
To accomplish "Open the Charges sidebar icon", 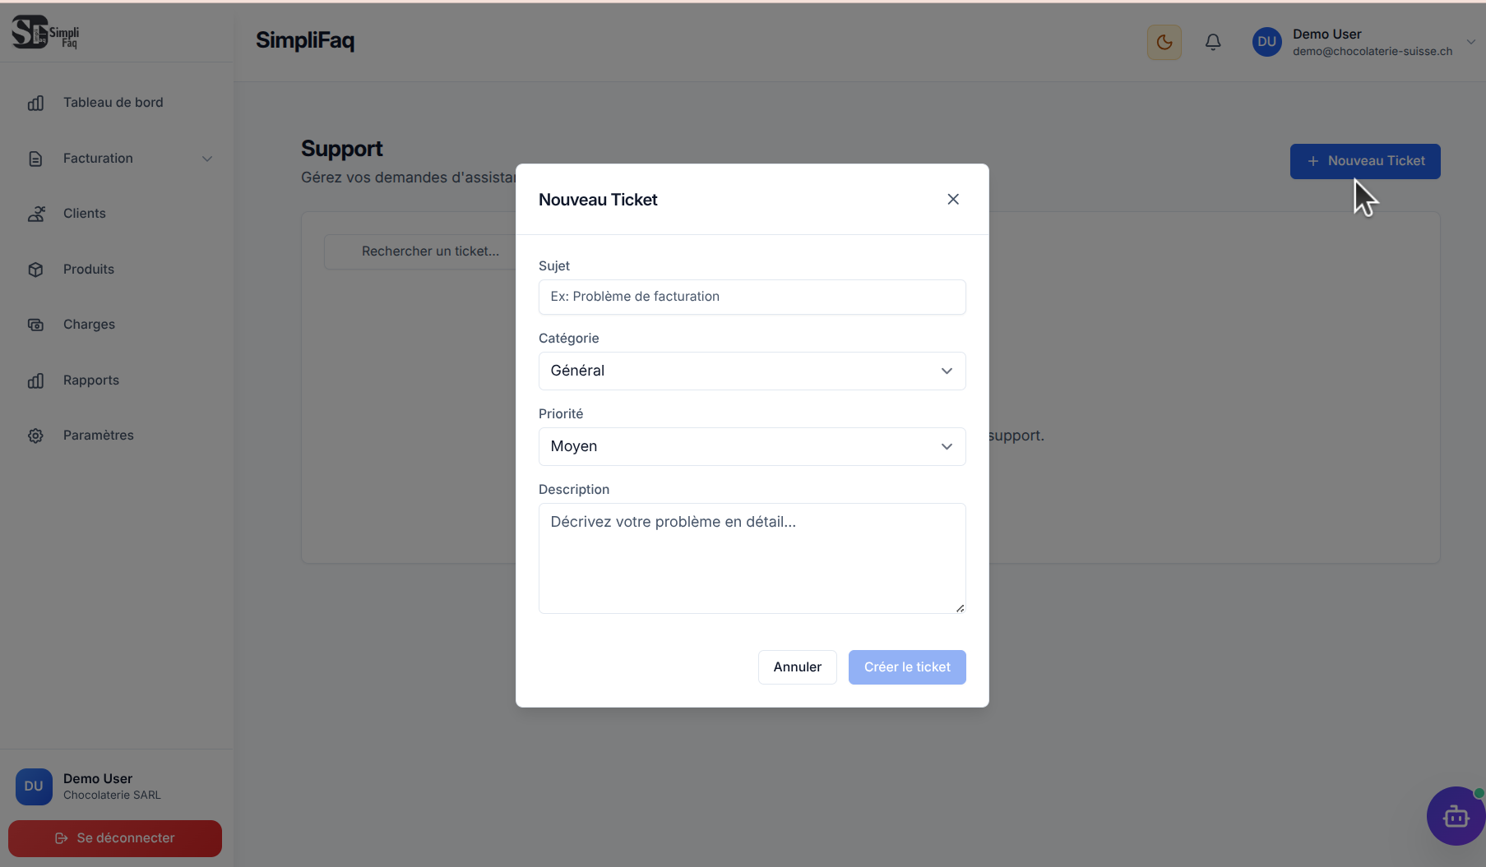I will pyautogui.click(x=35, y=324).
